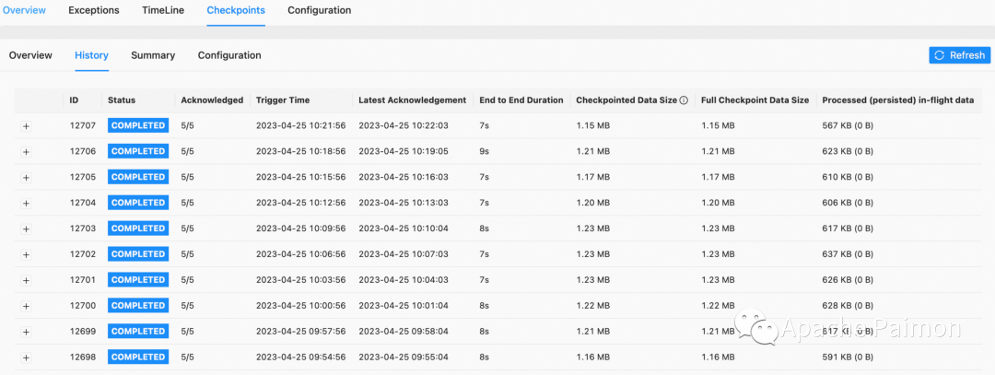Expand row for checkpoint 12698
This screenshot has height=375, width=995.
click(x=26, y=357)
